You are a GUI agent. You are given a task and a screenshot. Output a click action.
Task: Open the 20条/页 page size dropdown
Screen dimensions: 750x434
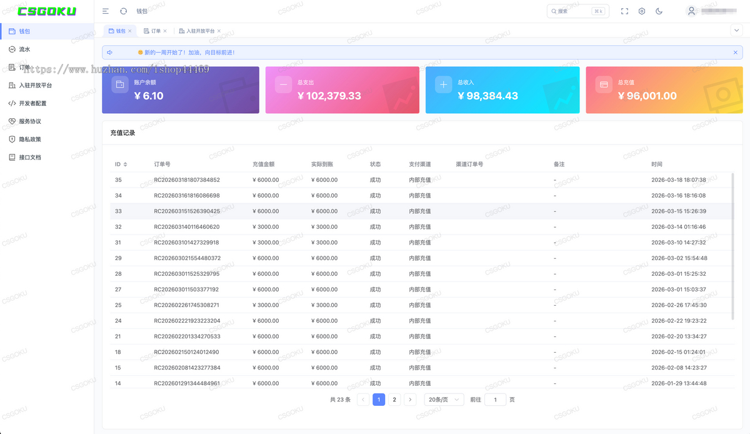coord(444,400)
